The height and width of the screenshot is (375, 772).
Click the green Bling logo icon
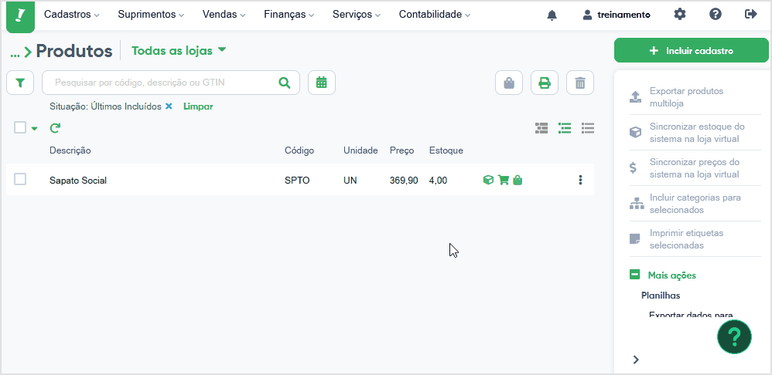click(20, 16)
